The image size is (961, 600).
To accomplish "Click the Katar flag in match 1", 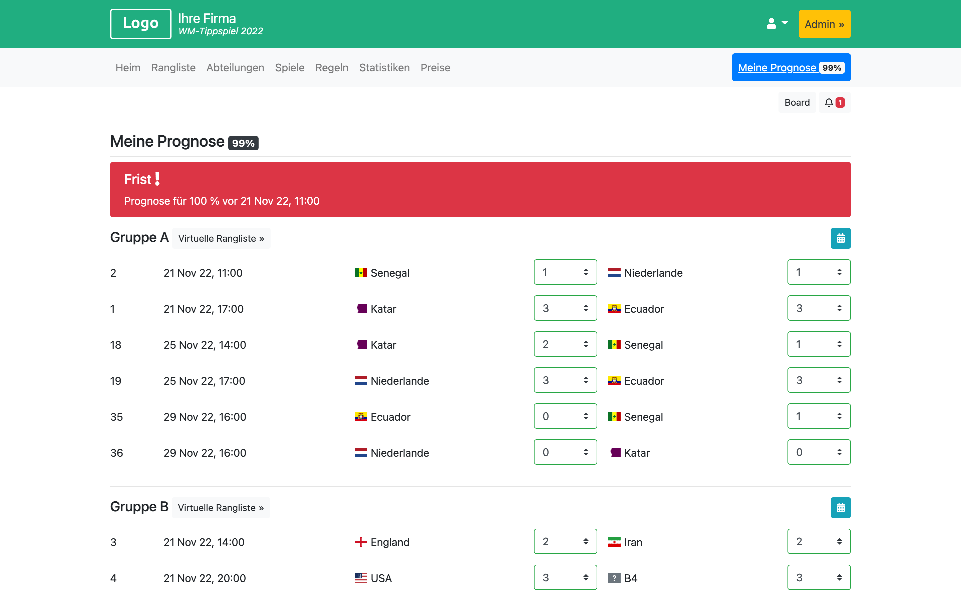I will [x=361, y=309].
